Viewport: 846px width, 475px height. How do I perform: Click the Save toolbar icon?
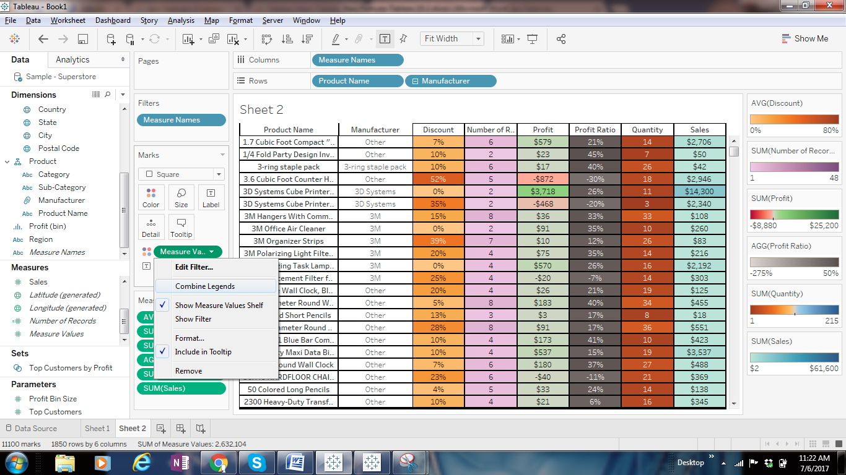[x=82, y=39]
